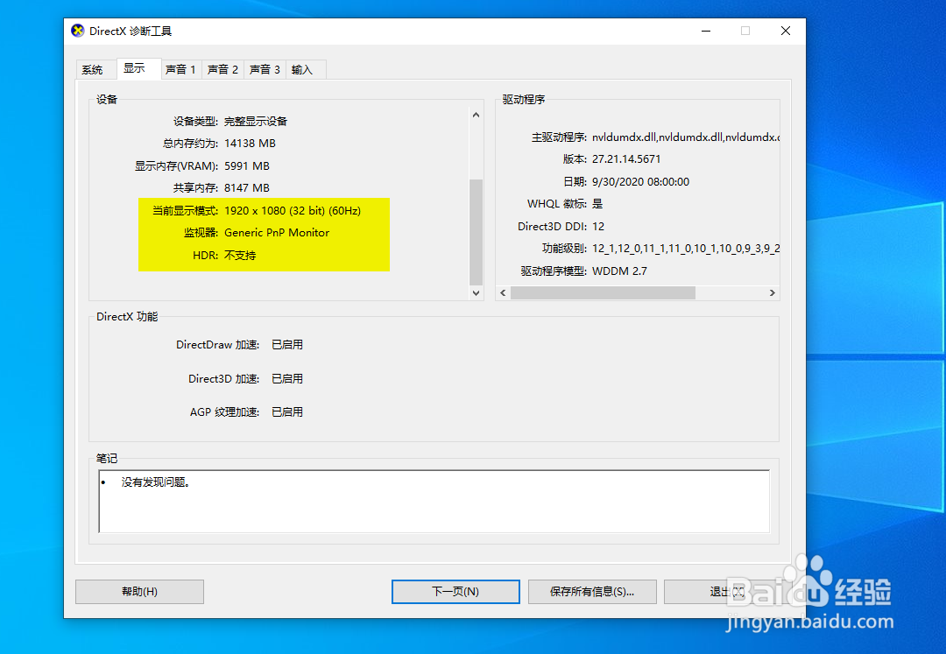Click AGP 纹理加速 status 已启用

click(x=287, y=412)
